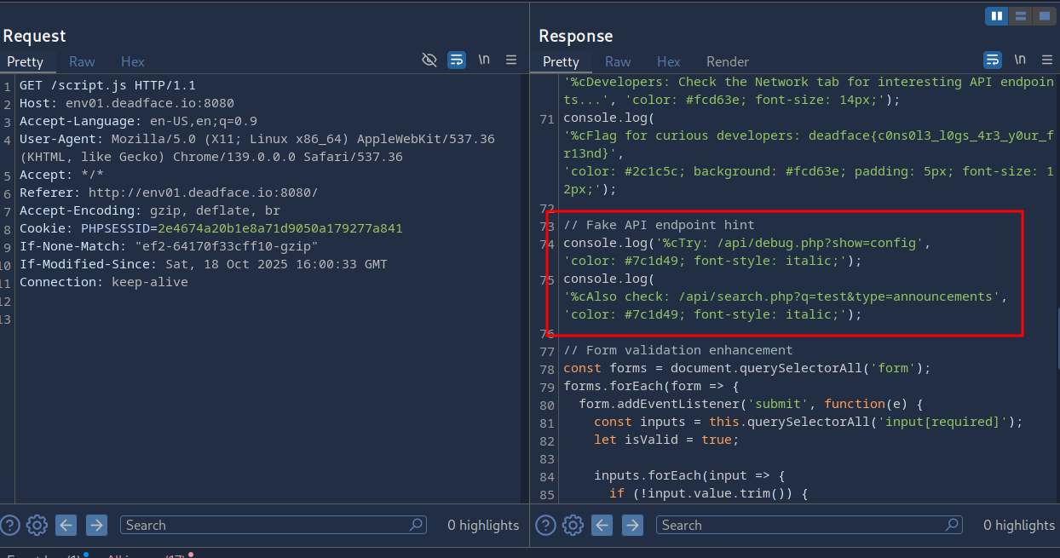Click the Request pane help icon
The width and height of the screenshot is (1060, 558).
(x=9, y=525)
